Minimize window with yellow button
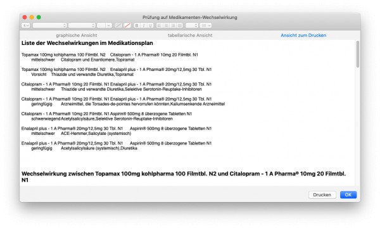 [32, 17]
